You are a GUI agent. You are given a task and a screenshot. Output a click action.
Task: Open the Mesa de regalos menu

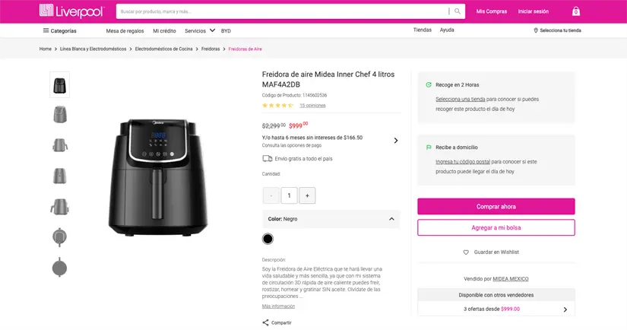coord(125,30)
